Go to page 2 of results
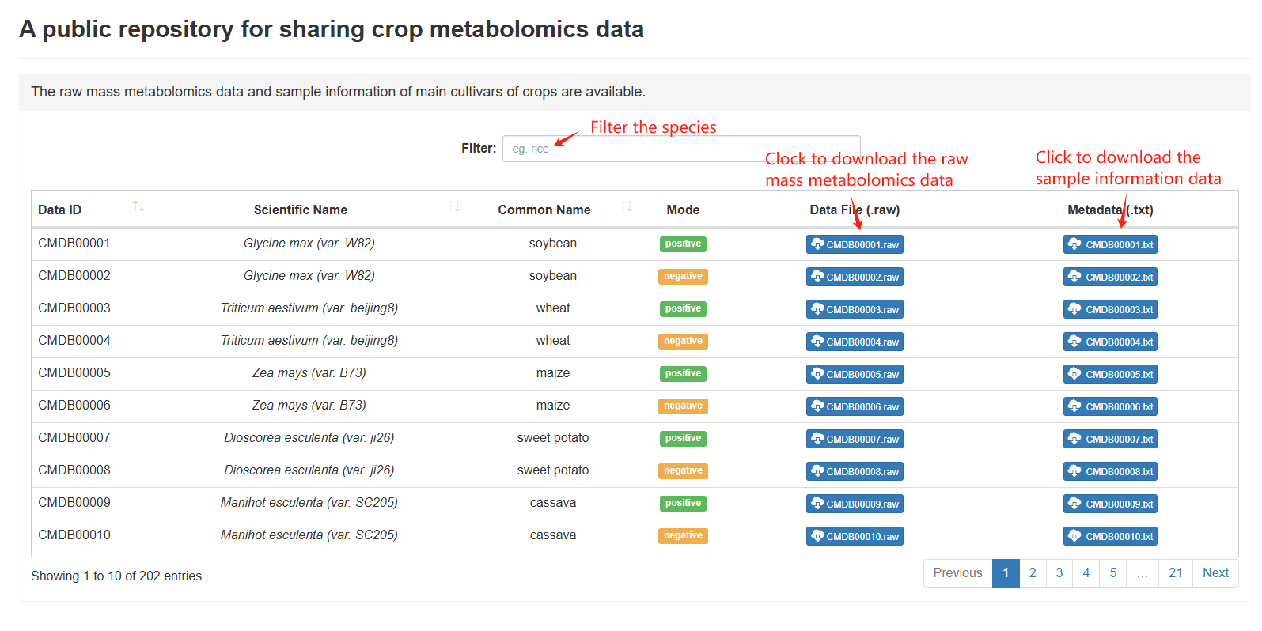Image resolution: width=1262 pixels, height=631 pixels. pyautogui.click(x=1033, y=573)
